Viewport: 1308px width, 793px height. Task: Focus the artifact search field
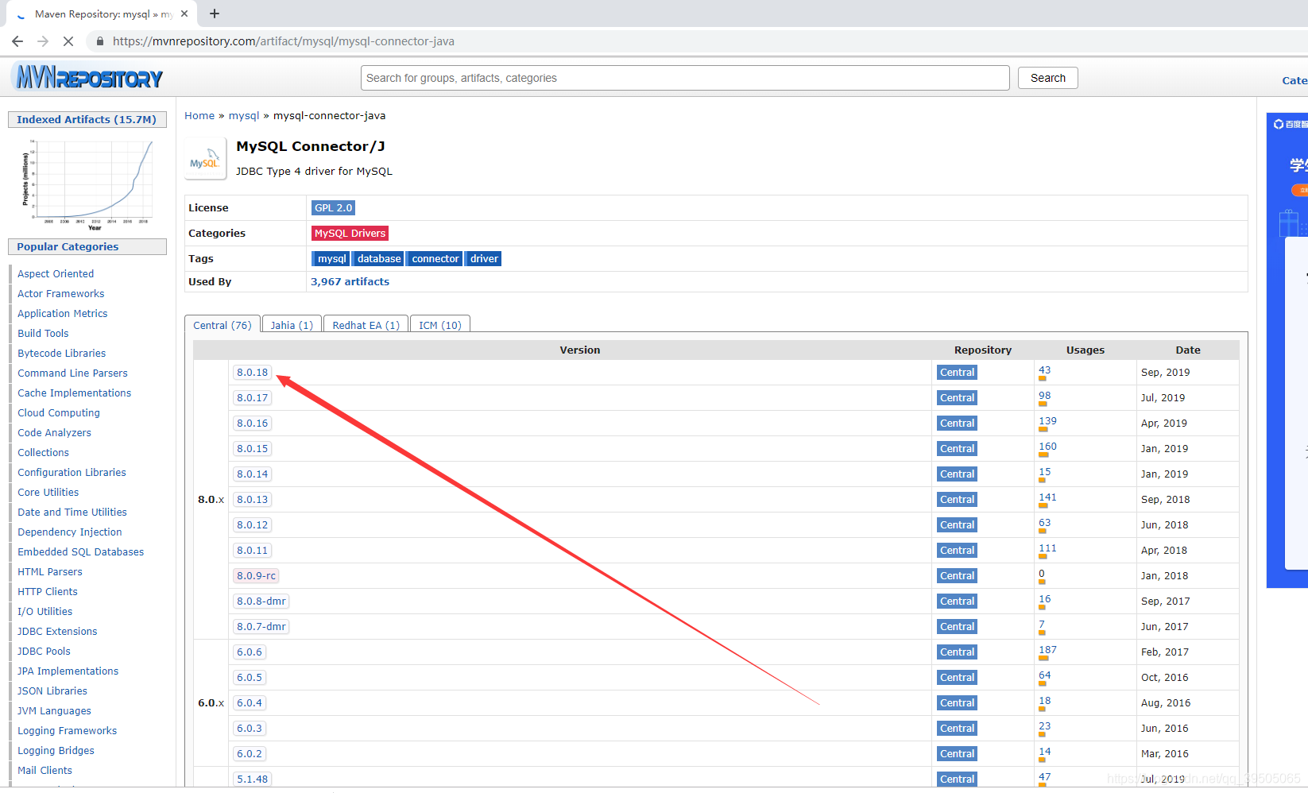tap(685, 78)
